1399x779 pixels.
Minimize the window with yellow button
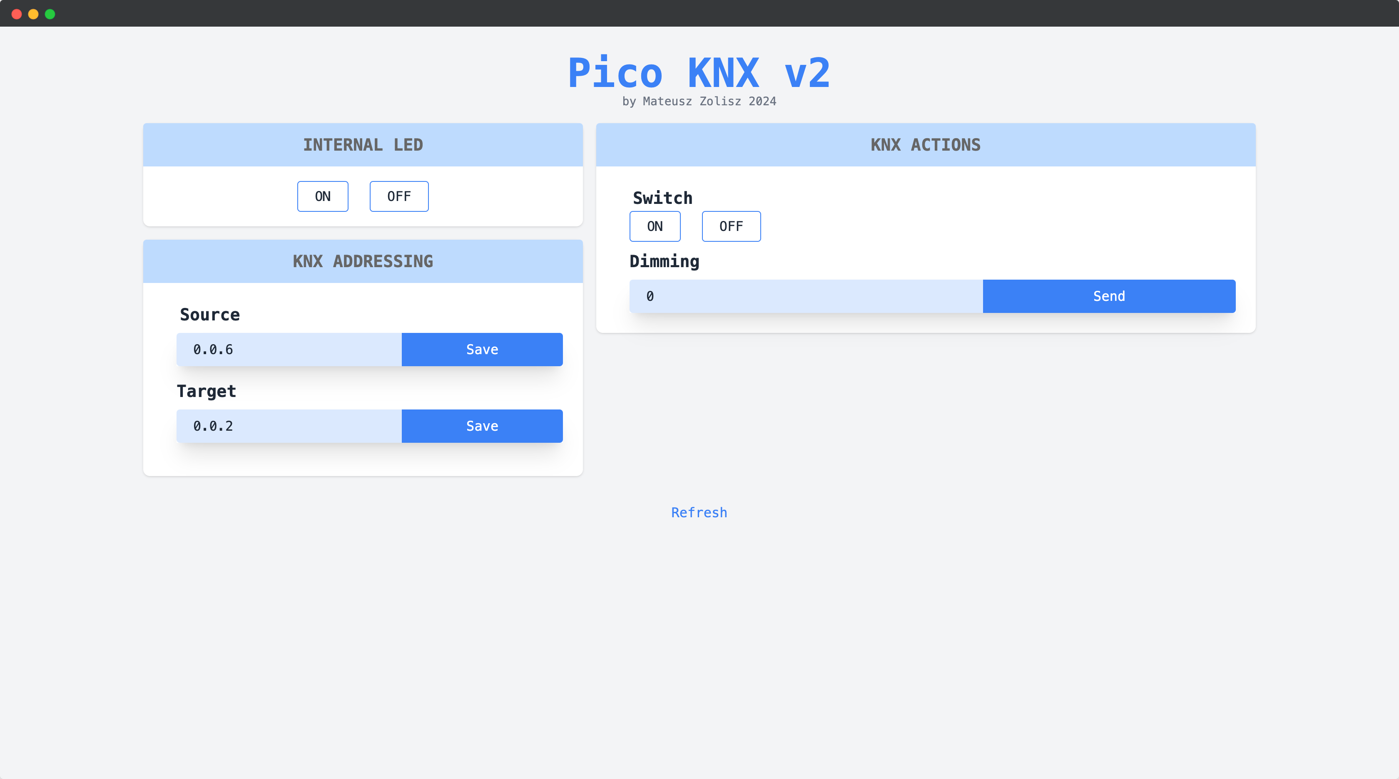[33, 14]
